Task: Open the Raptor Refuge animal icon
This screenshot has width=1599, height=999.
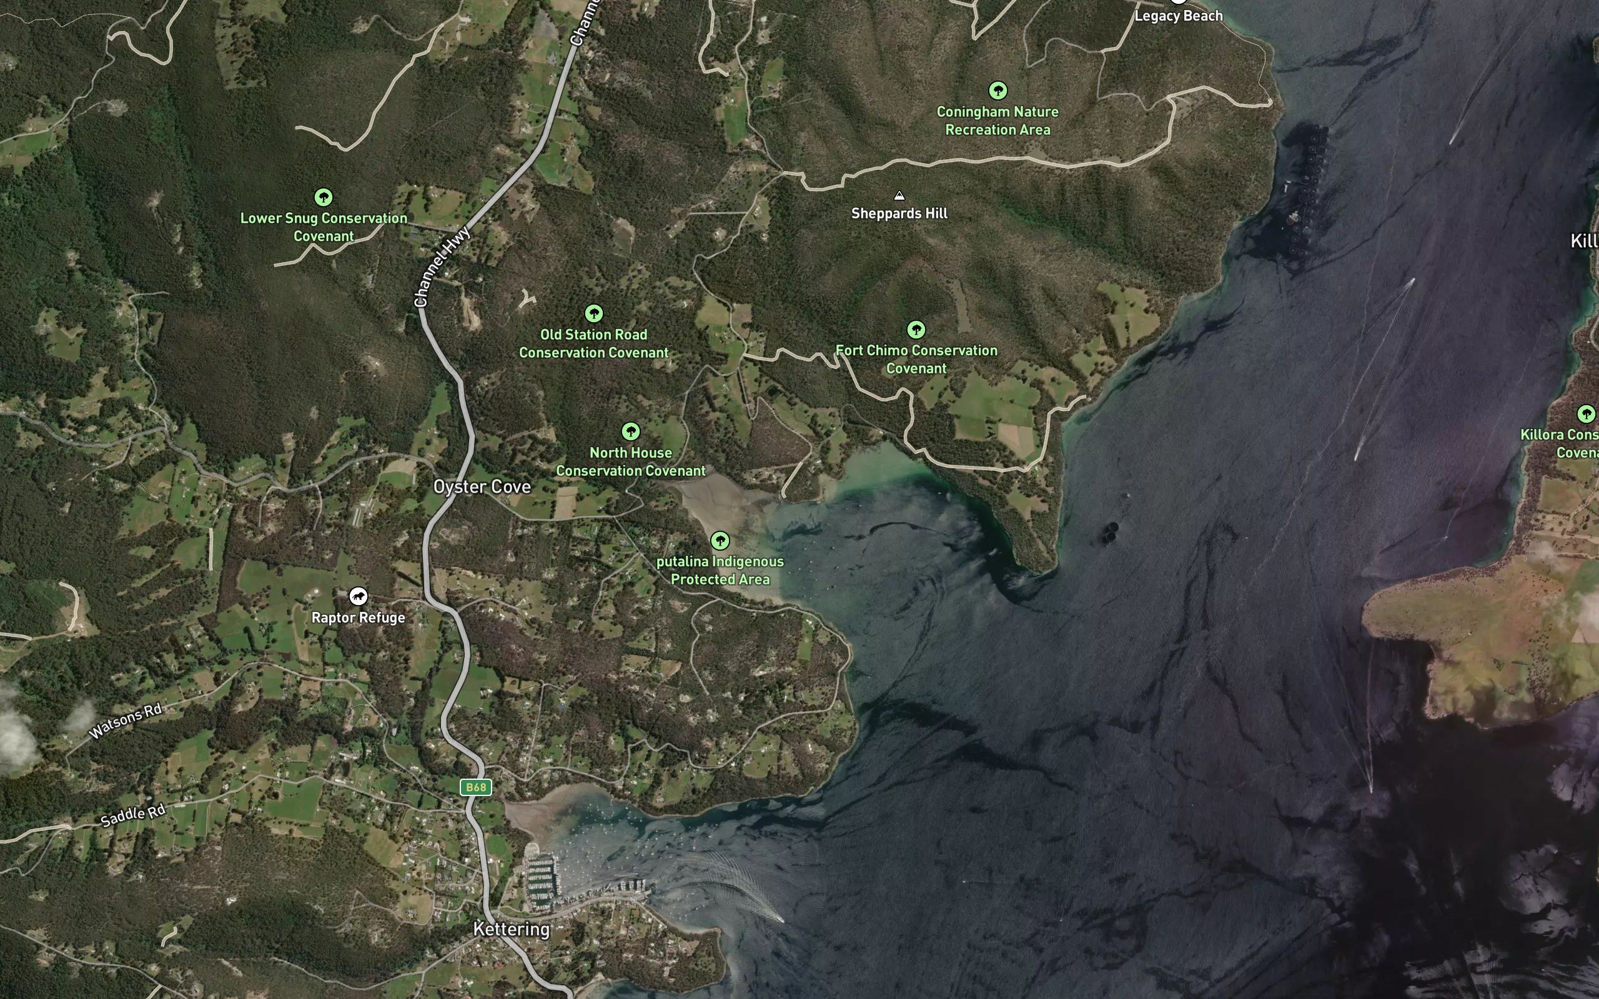Action: point(358,597)
